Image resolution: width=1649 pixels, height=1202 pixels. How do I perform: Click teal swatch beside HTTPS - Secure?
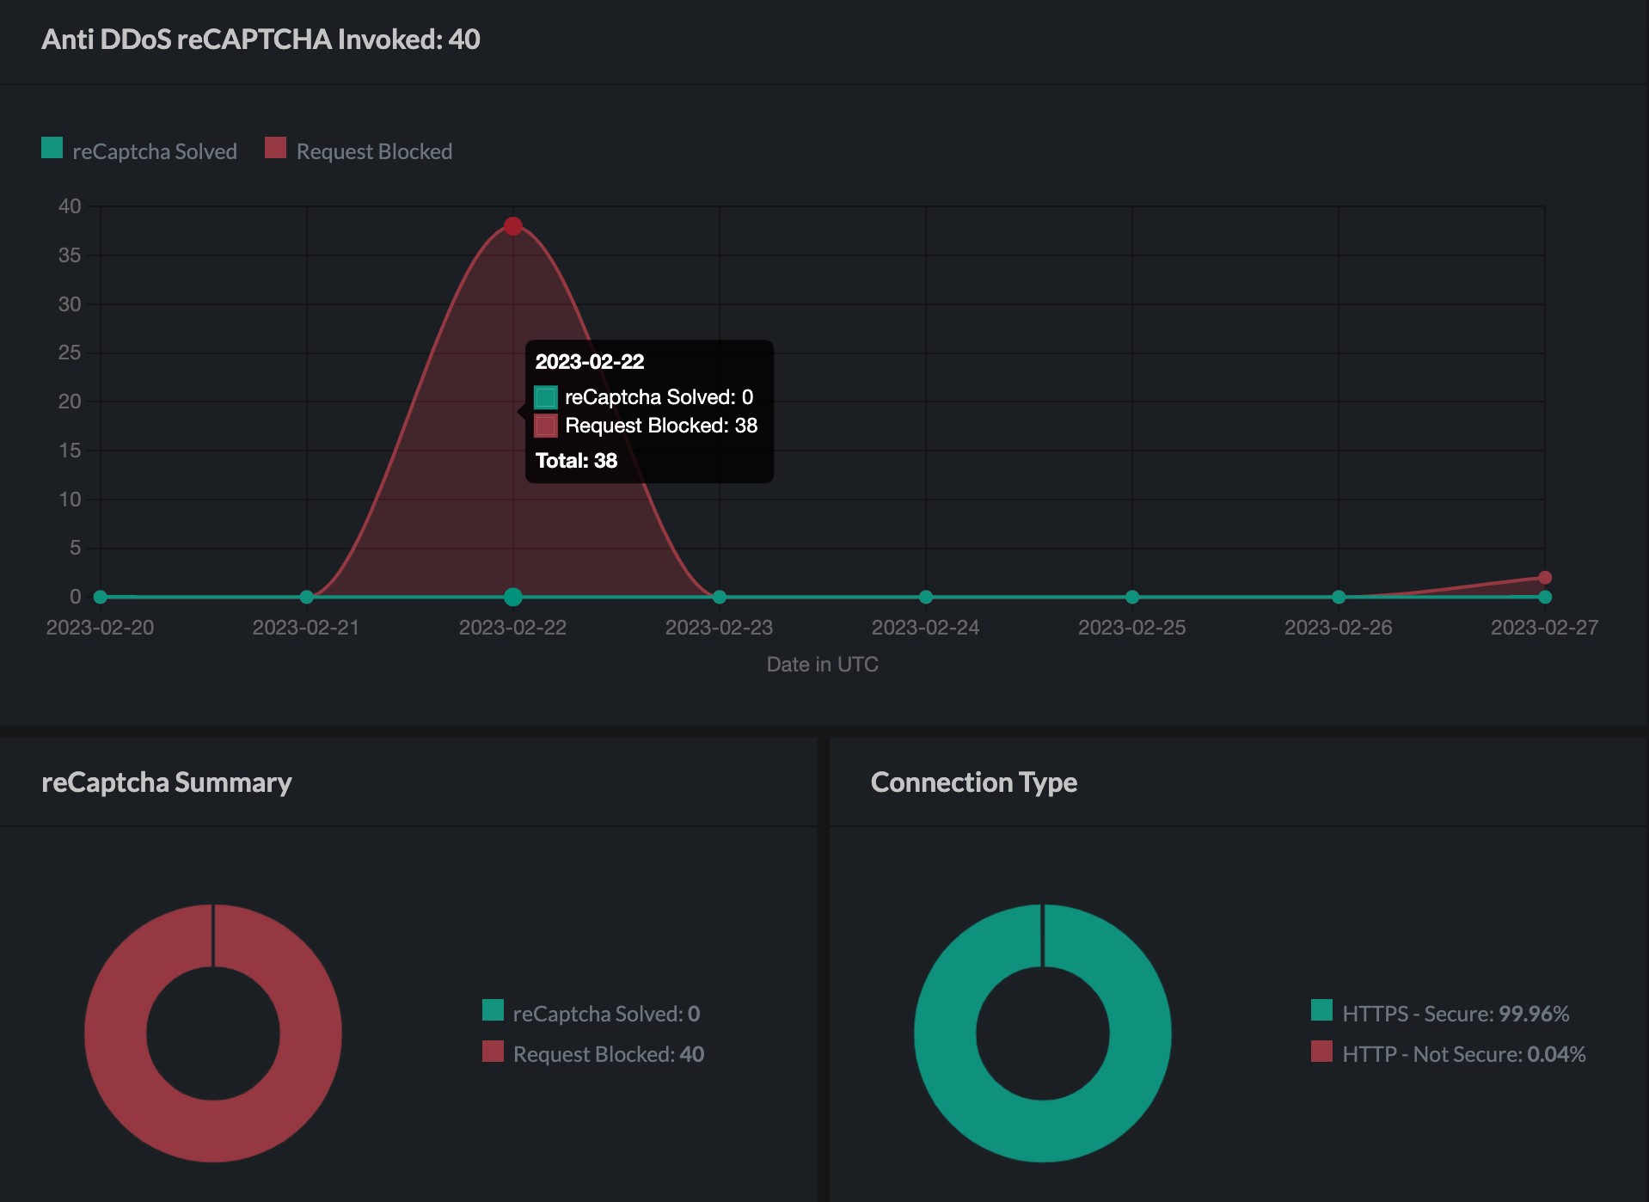pyautogui.click(x=1321, y=1009)
